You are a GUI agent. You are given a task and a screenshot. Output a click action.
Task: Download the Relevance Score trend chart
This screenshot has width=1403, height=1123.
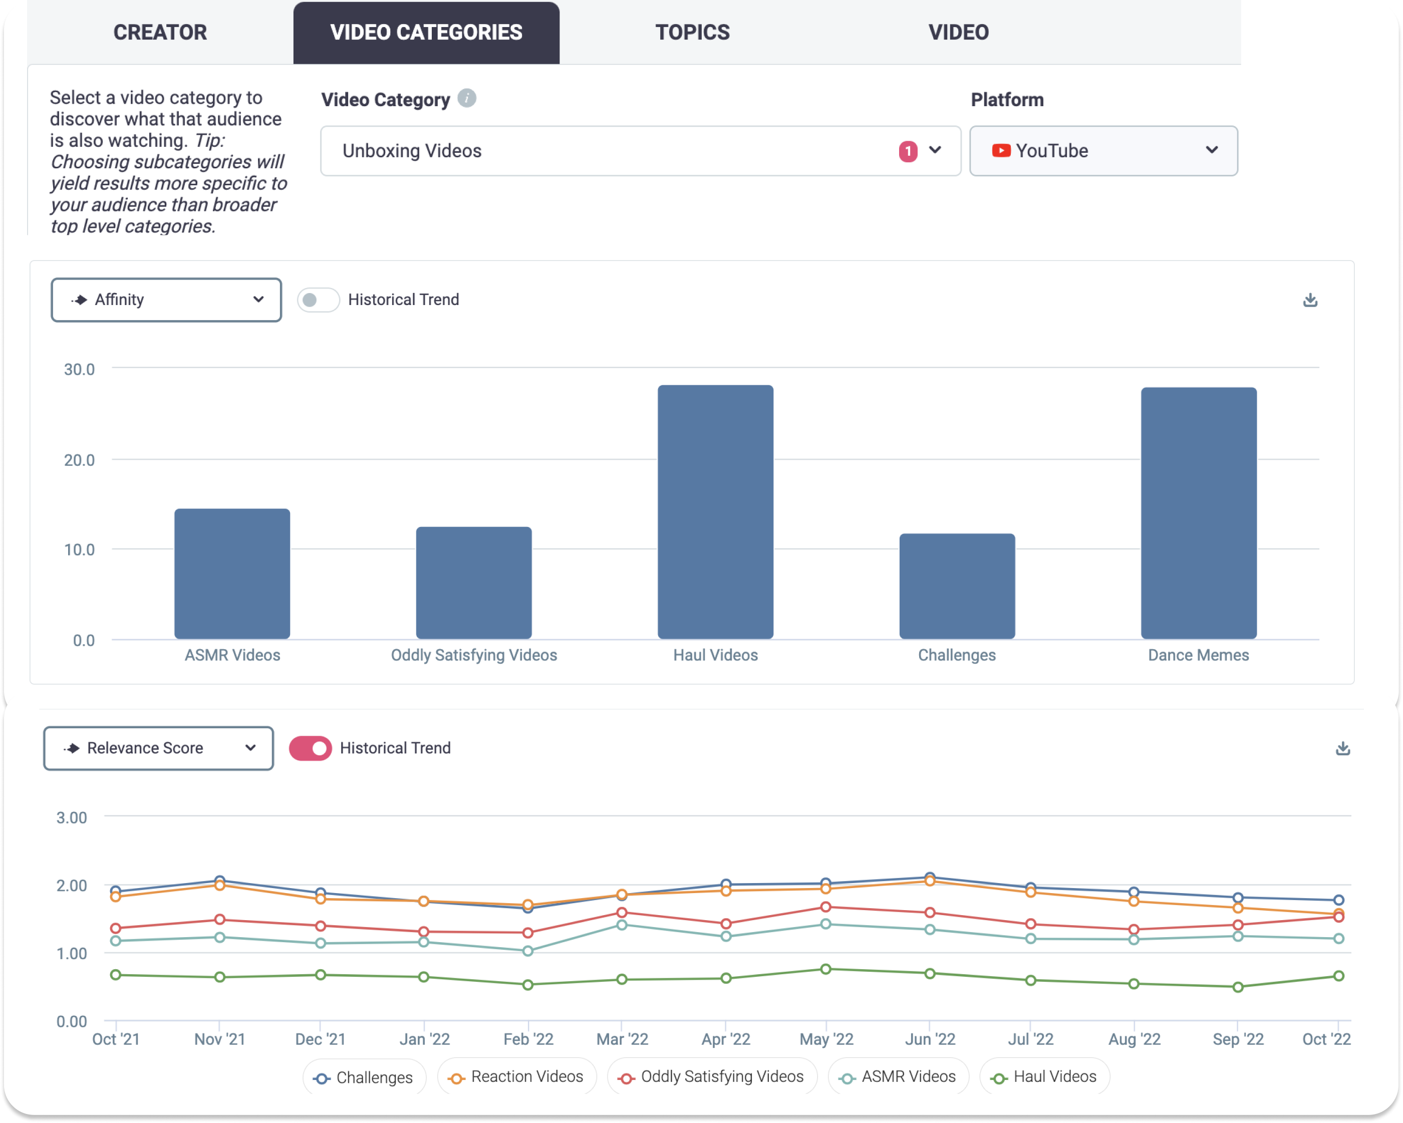click(1342, 748)
